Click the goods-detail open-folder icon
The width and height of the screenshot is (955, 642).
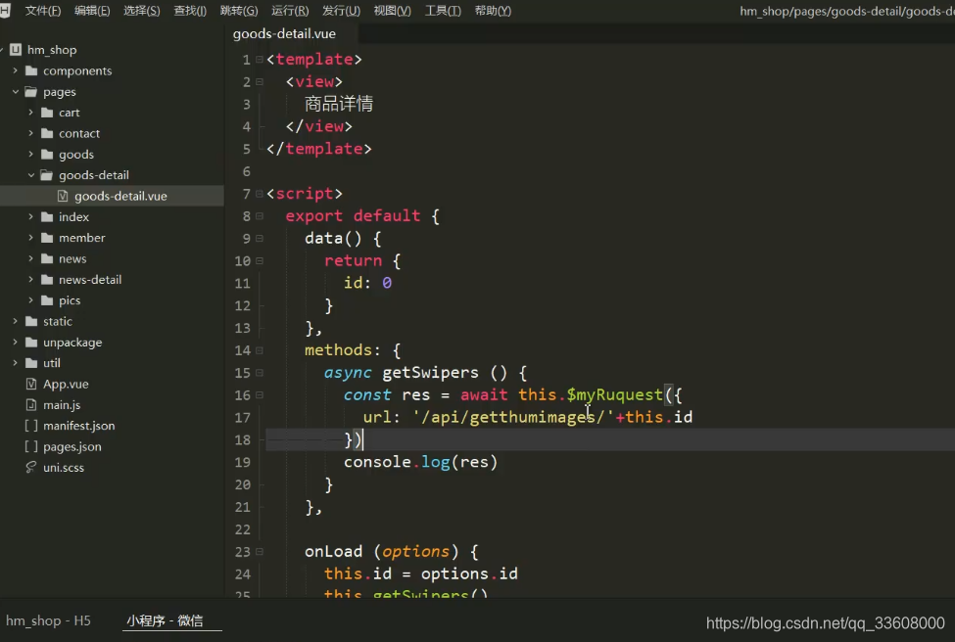pos(47,174)
